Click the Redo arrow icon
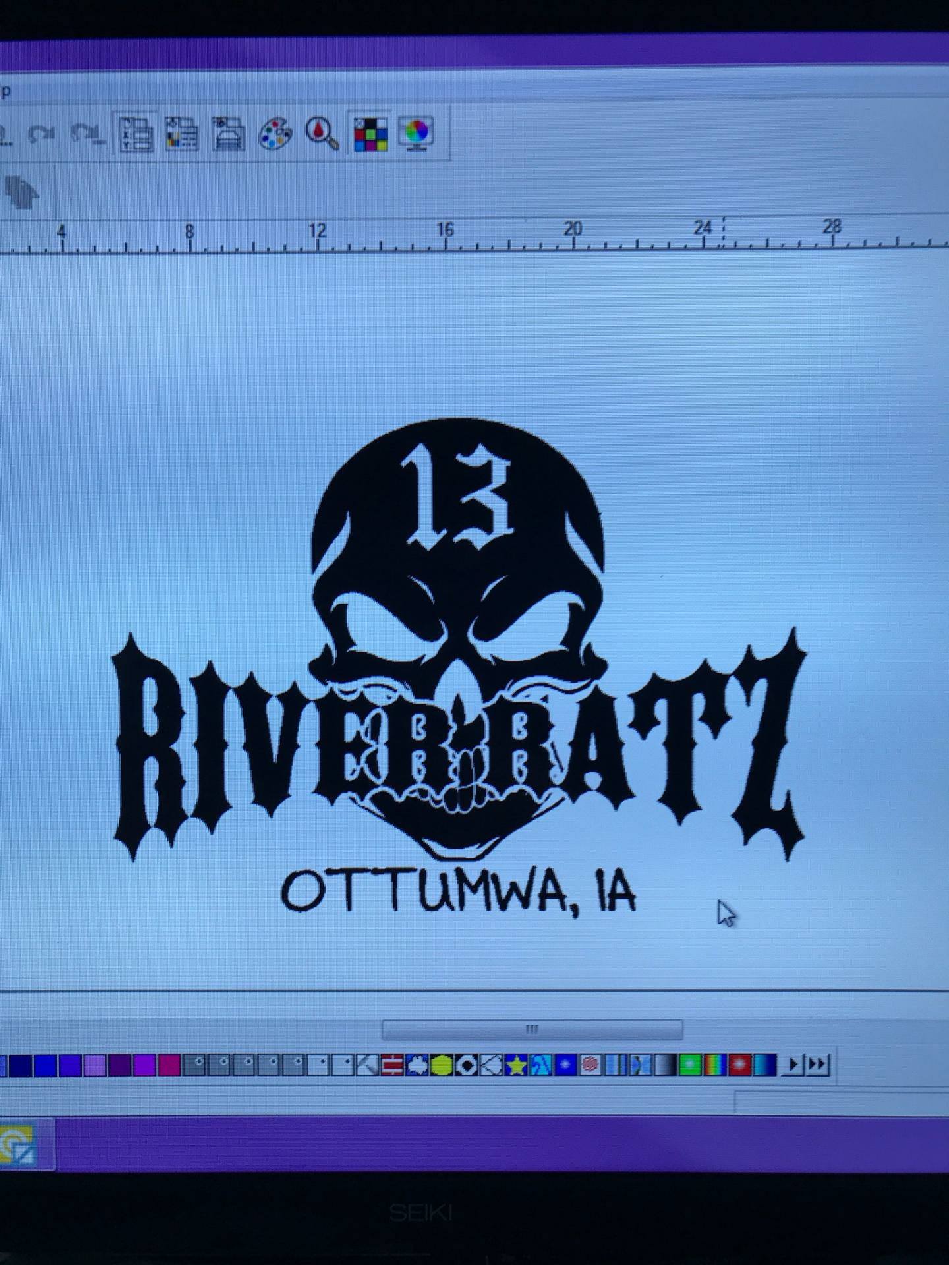 (41, 134)
